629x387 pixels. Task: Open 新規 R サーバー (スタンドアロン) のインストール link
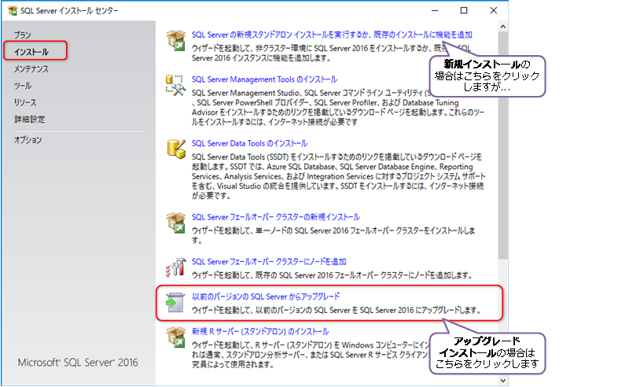(260, 331)
